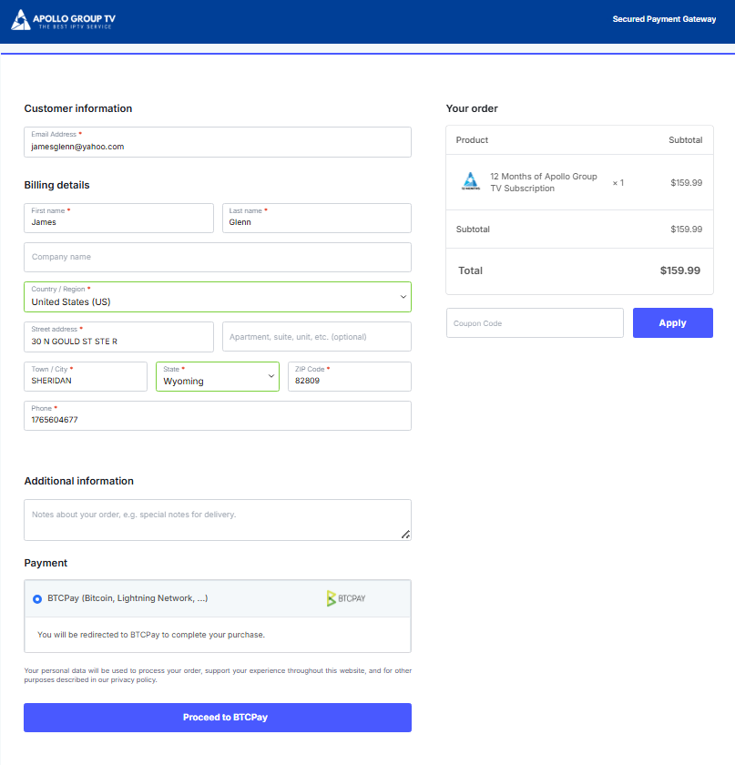Focus the Coupon Code input field

click(x=535, y=323)
